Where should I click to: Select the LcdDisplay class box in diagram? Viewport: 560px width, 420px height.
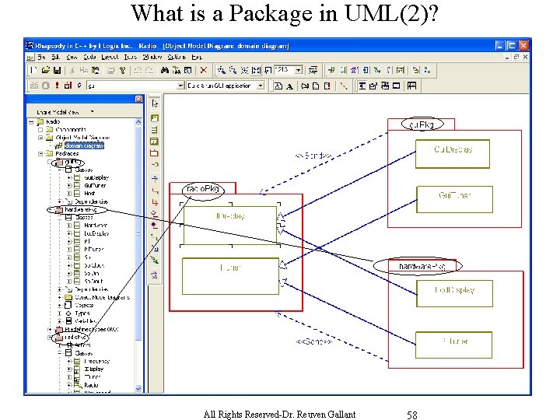click(455, 293)
